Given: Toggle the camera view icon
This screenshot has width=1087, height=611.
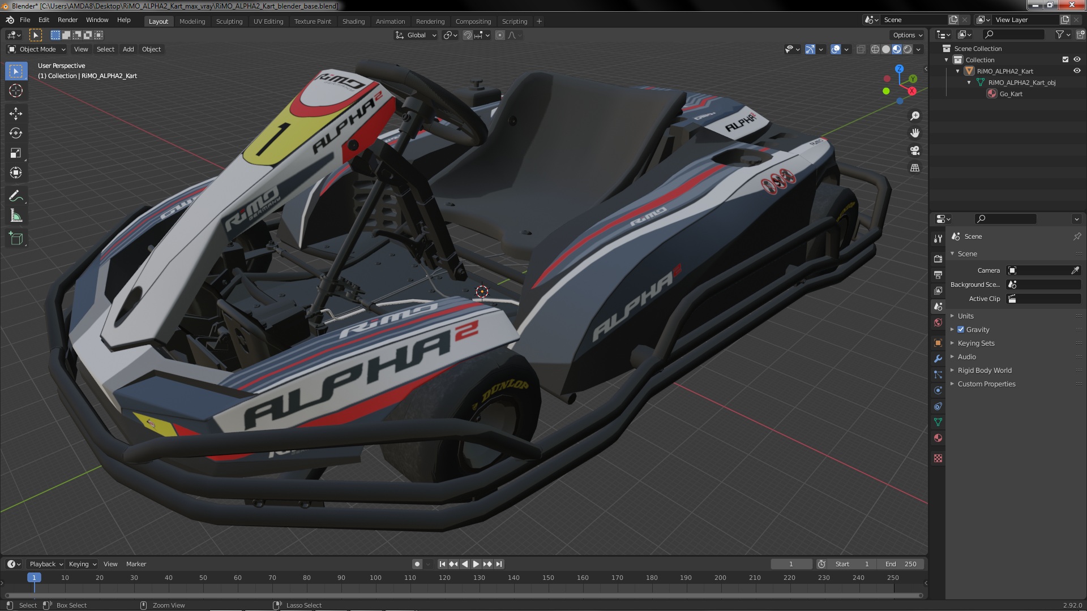Looking at the screenshot, I should pyautogui.click(x=915, y=150).
